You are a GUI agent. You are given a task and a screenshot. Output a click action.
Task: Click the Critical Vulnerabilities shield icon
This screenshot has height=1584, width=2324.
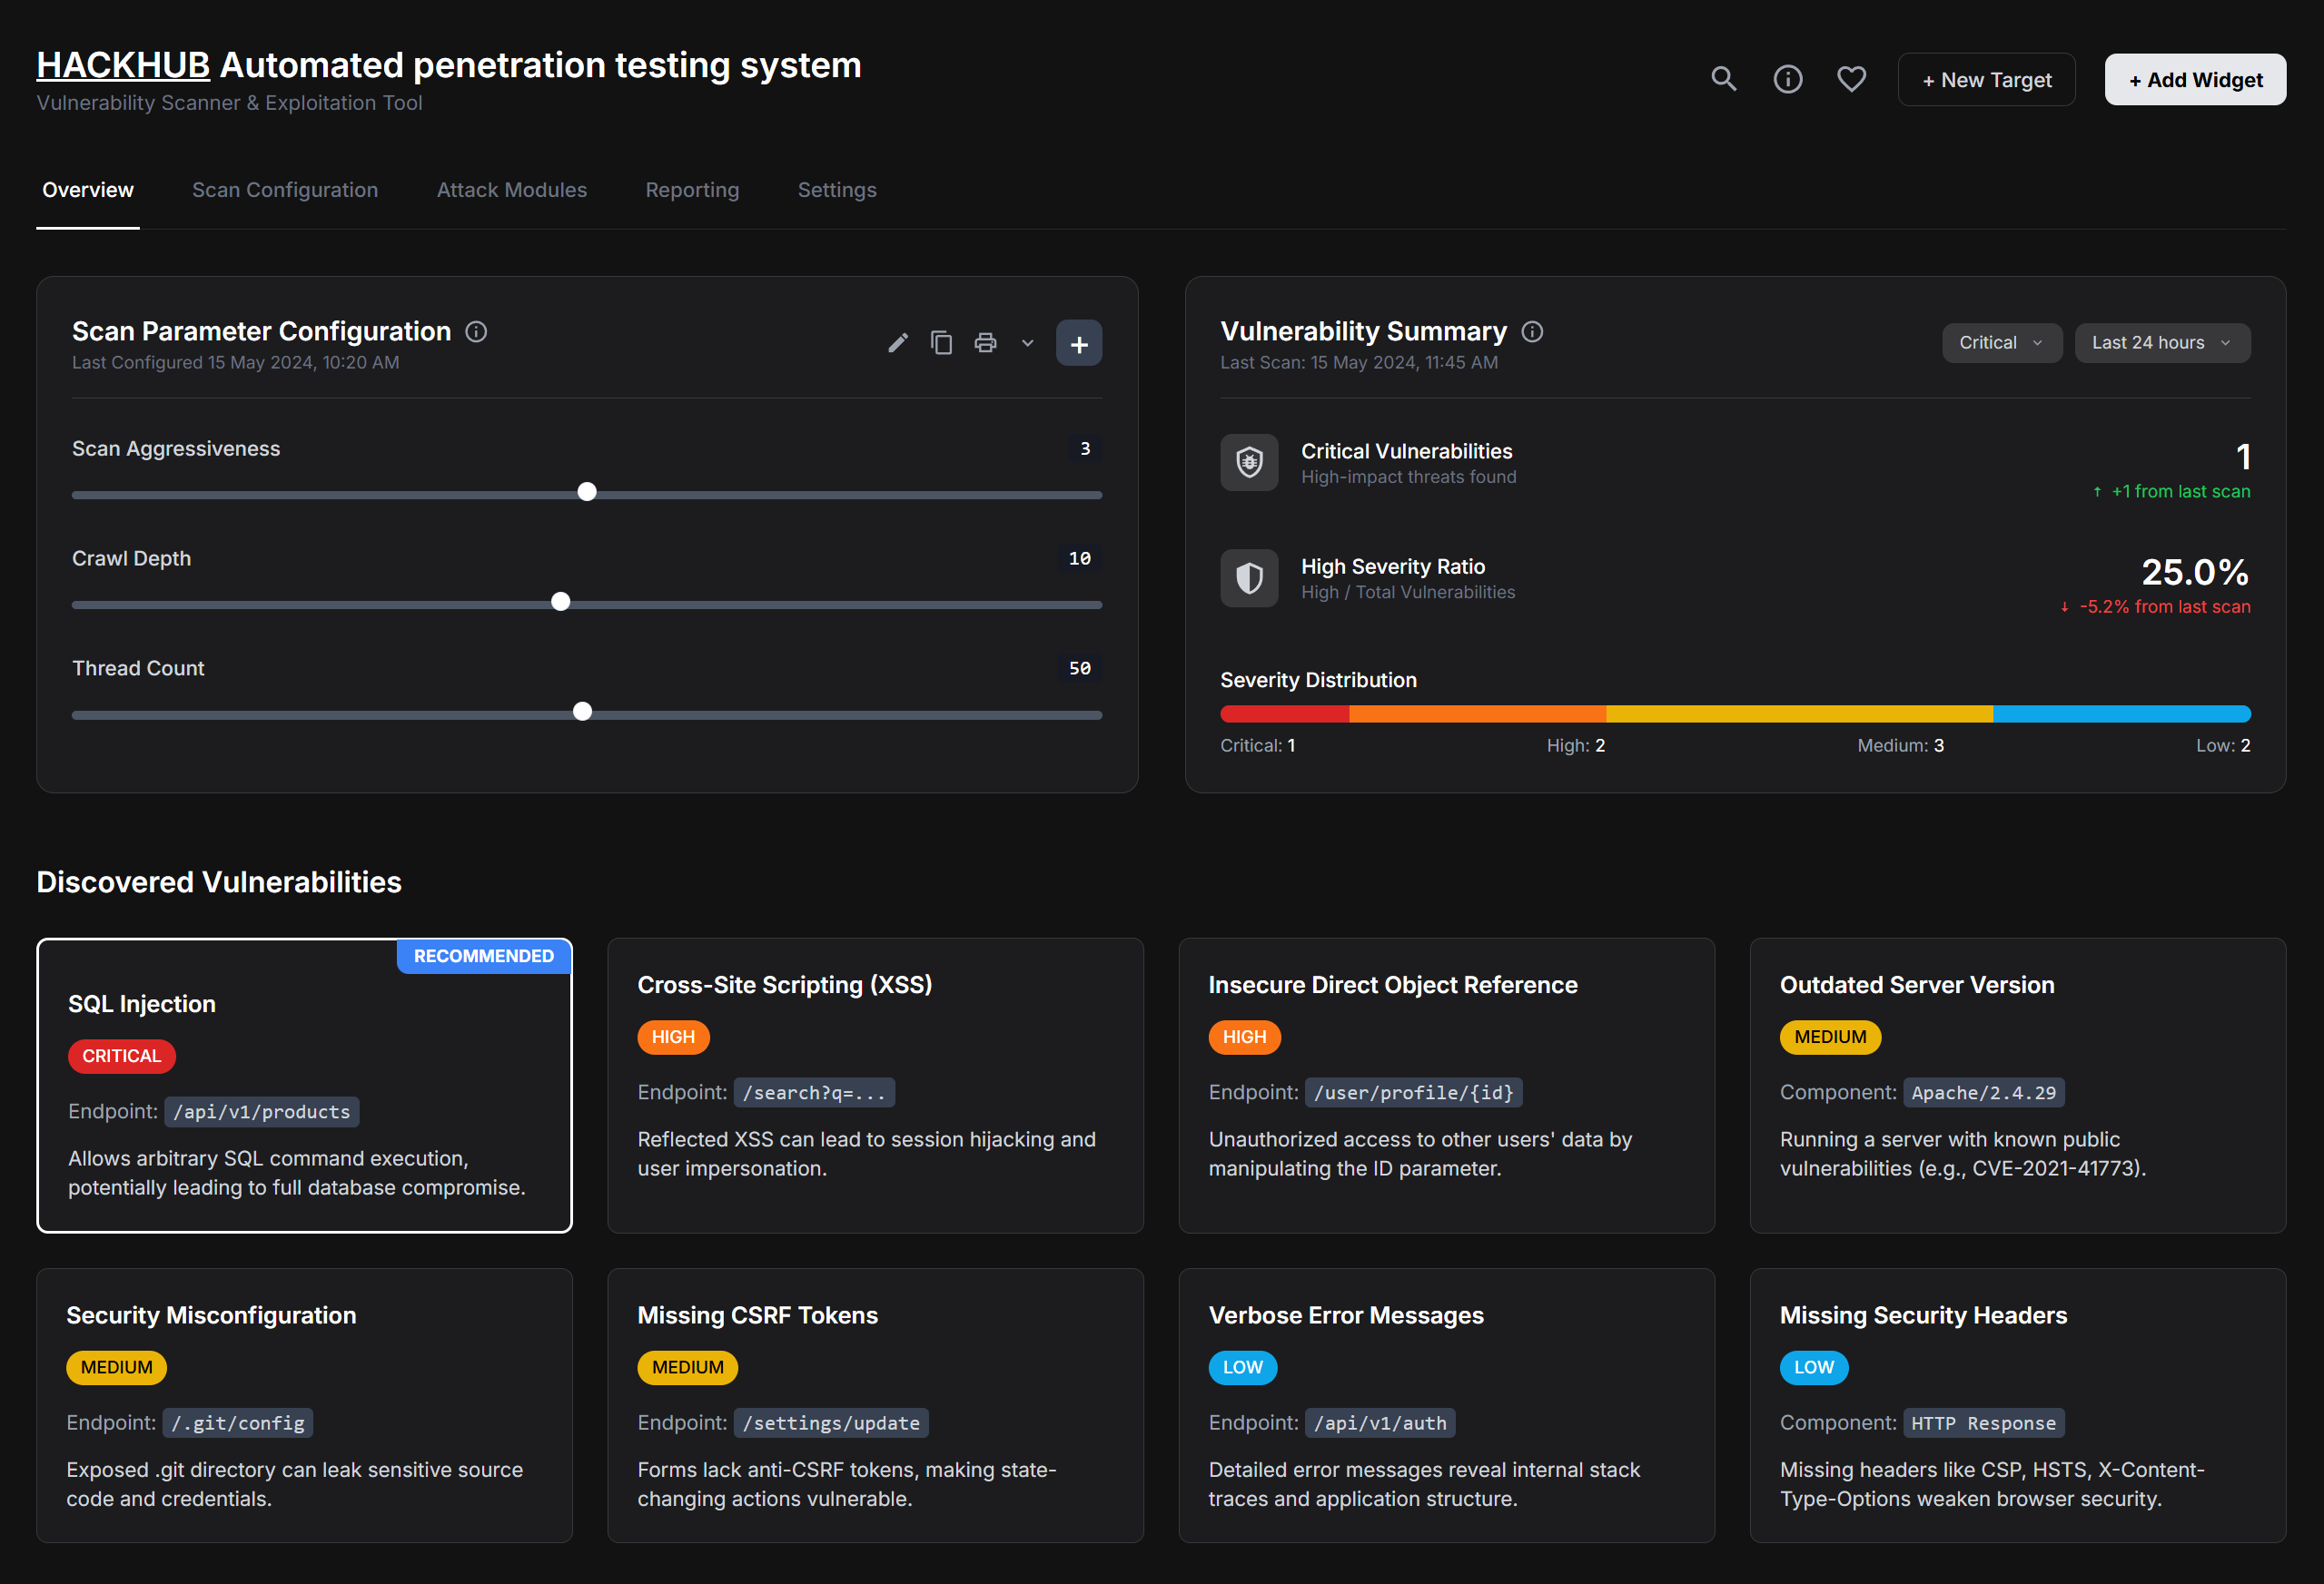[x=1249, y=463]
